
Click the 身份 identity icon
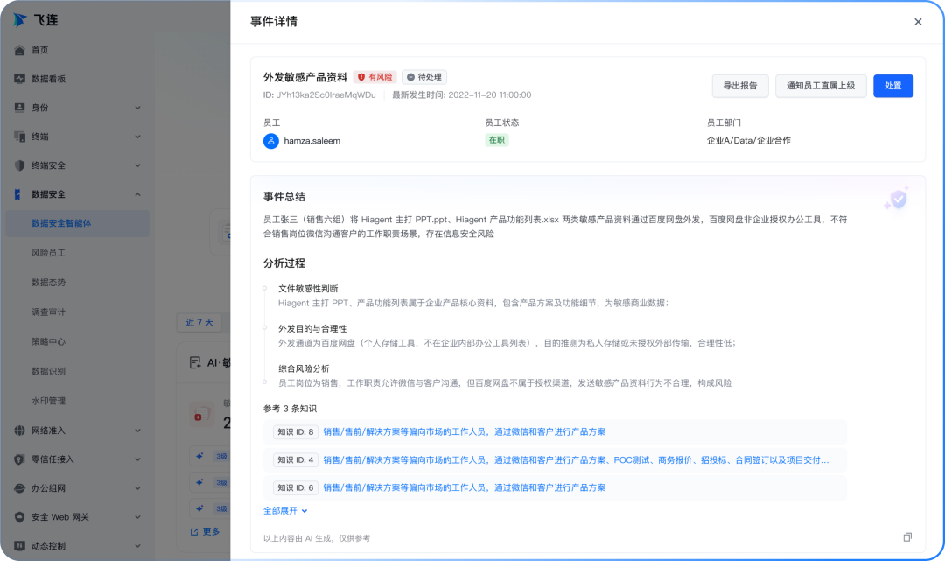point(19,108)
